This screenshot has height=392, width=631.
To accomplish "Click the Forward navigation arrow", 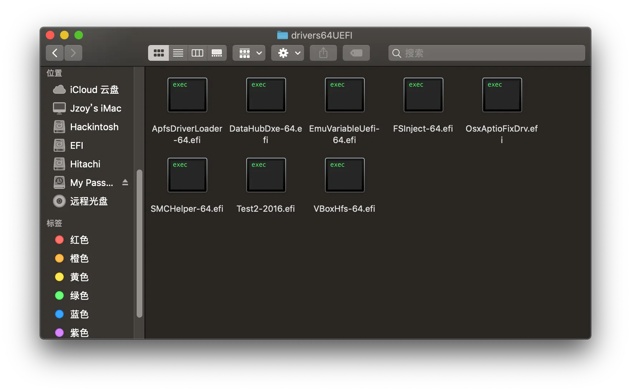I will pyautogui.click(x=73, y=53).
